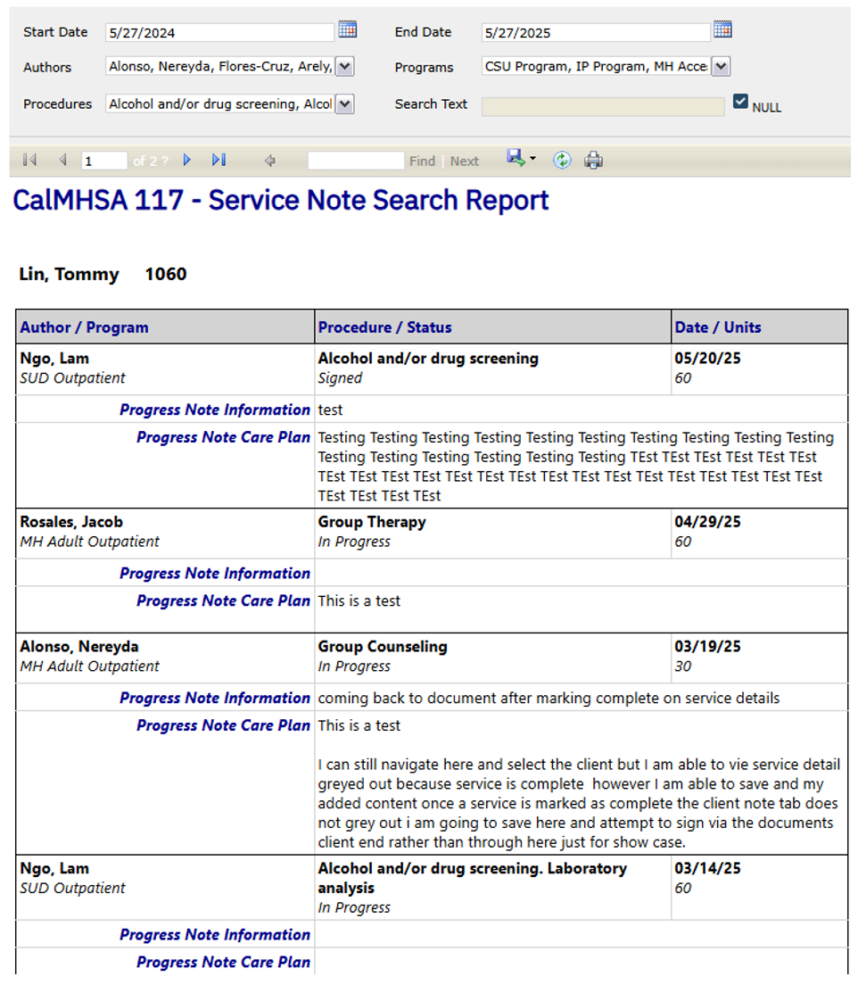Click into the End Date field
858x985 pixels.
(x=594, y=33)
